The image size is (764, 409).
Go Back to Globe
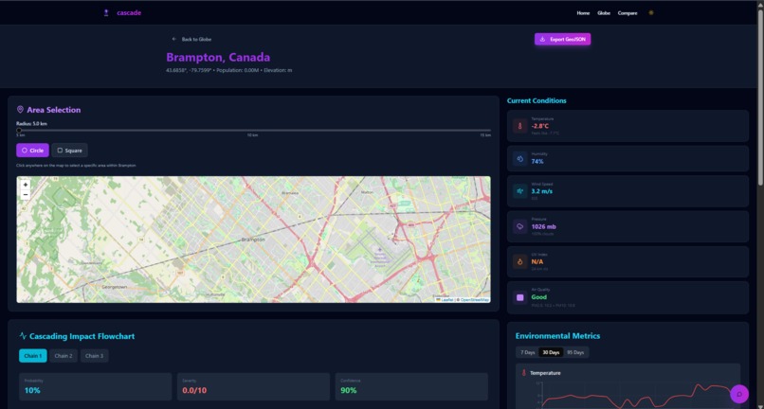click(192, 39)
